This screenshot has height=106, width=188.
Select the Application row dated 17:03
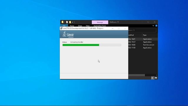(143, 48)
